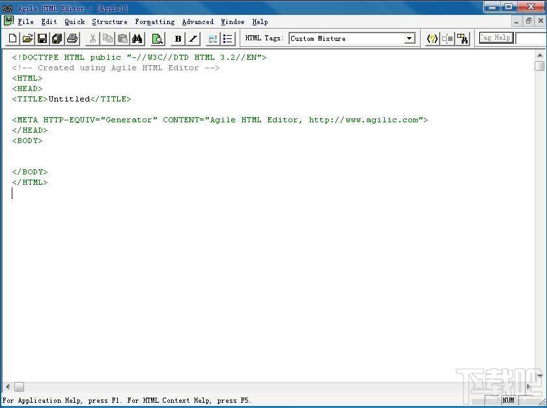Image resolution: width=547 pixels, height=408 pixels.
Task: Click the word Untitled in TITLE tag
Action: (69, 99)
